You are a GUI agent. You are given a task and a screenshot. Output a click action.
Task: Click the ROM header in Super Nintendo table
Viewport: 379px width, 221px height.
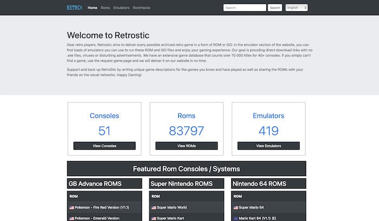[155, 196]
